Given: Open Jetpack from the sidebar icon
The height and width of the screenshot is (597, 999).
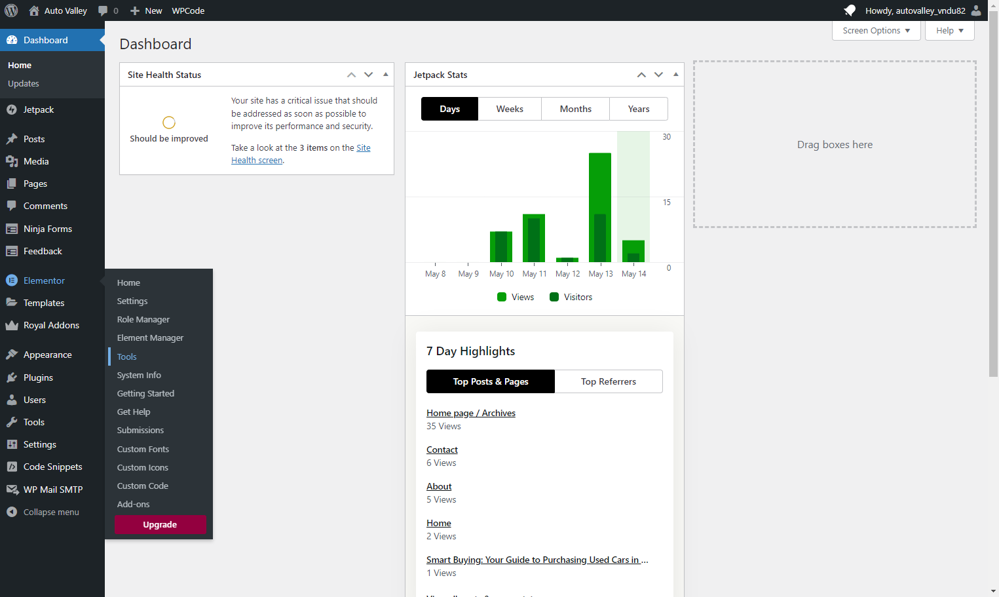Looking at the screenshot, I should coord(12,110).
